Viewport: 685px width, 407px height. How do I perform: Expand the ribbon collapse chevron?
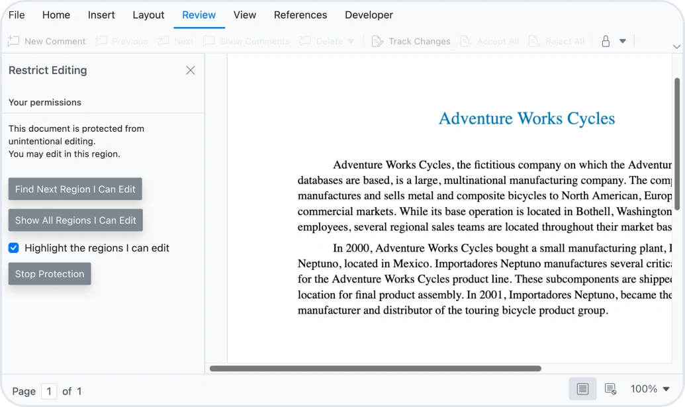[676, 46]
